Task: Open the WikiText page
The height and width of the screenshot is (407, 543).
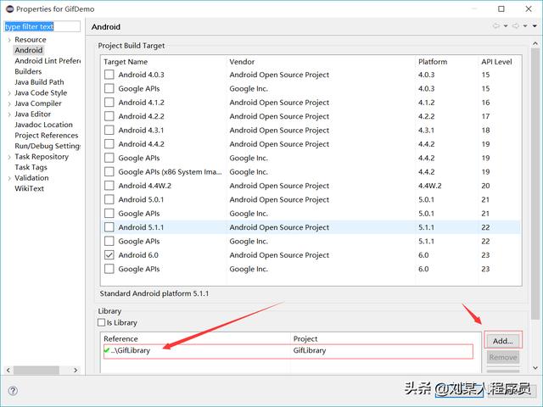Action: [x=29, y=188]
